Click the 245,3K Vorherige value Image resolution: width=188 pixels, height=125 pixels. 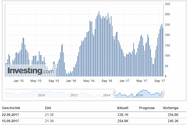pos(173,121)
